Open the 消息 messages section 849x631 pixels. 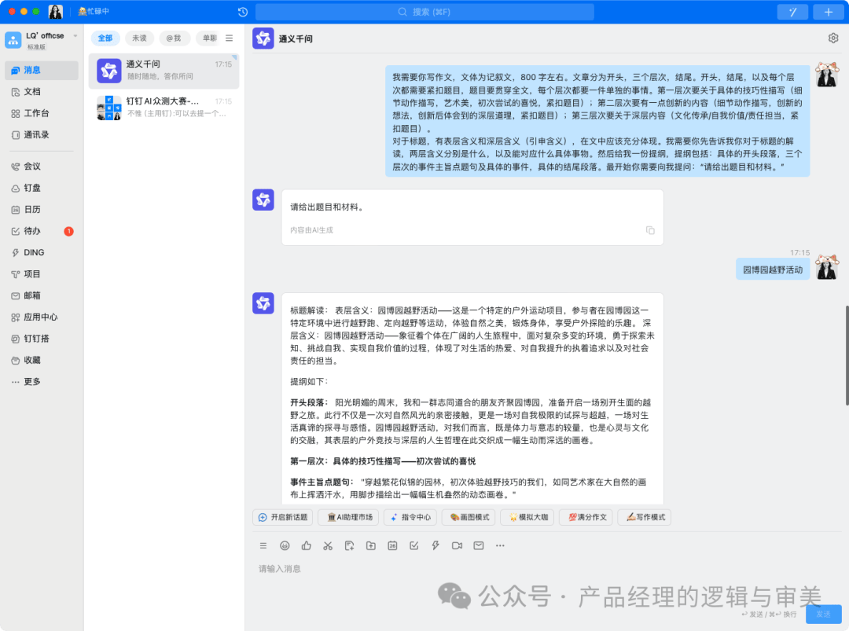pyautogui.click(x=41, y=71)
